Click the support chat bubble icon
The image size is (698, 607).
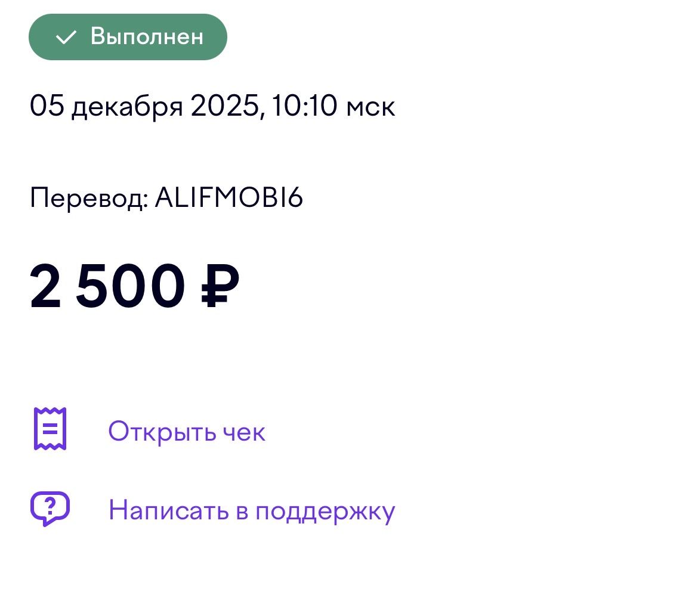pos(50,509)
